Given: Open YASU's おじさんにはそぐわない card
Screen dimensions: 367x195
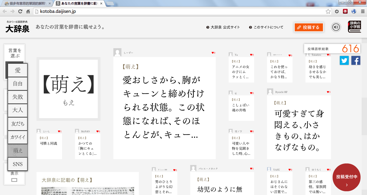Looking at the screenshot, I should 280,183.
